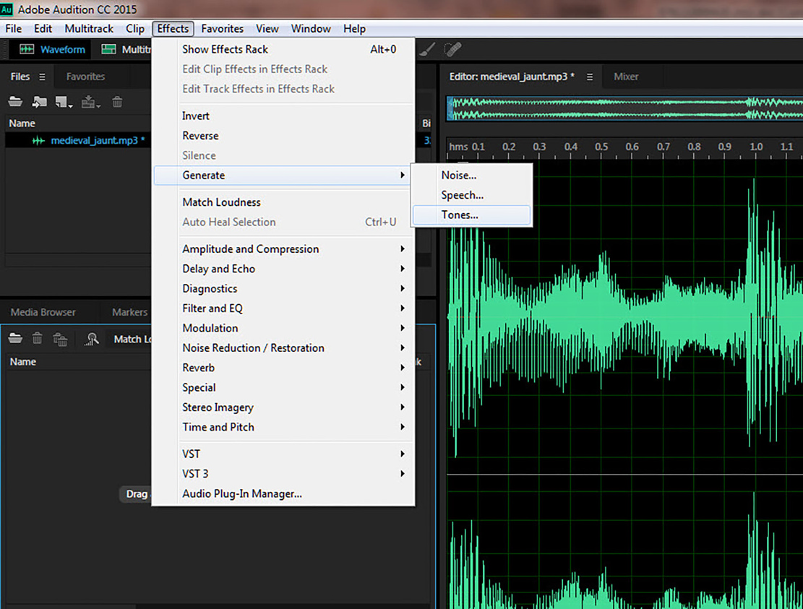This screenshot has width=803, height=609.
Task: Choose Speech... from Generate submenu
Action: point(472,195)
